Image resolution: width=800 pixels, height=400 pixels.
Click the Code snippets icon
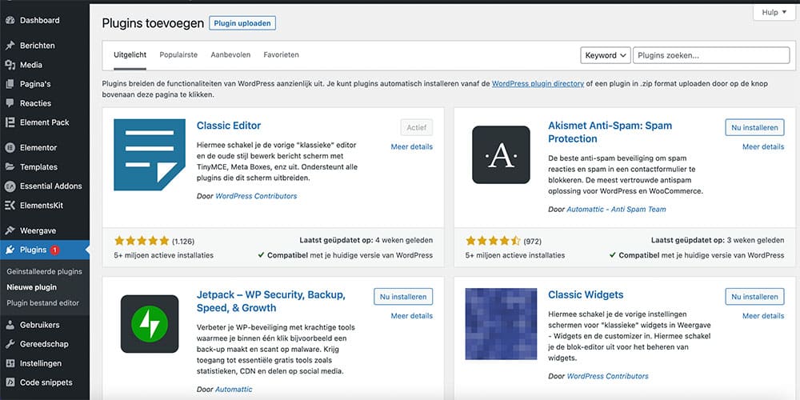(x=10, y=382)
